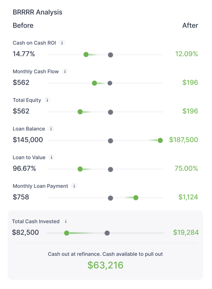This screenshot has width=212, height=289.
Task: Click the green Cash on Cash ROI slider handle
Action: pos(86,54)
